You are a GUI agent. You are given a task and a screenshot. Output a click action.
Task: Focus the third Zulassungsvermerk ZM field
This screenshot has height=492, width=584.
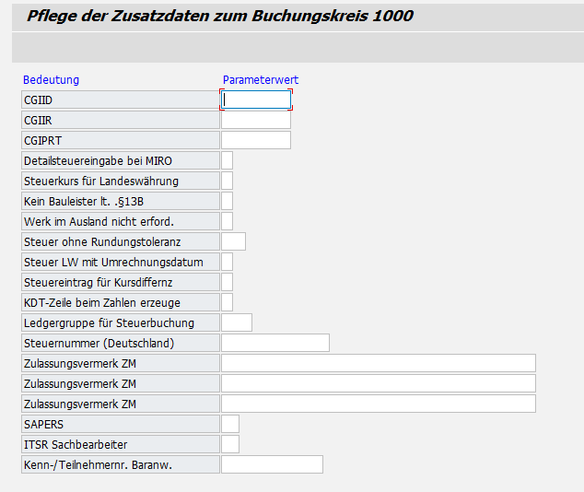coord(379,404)
